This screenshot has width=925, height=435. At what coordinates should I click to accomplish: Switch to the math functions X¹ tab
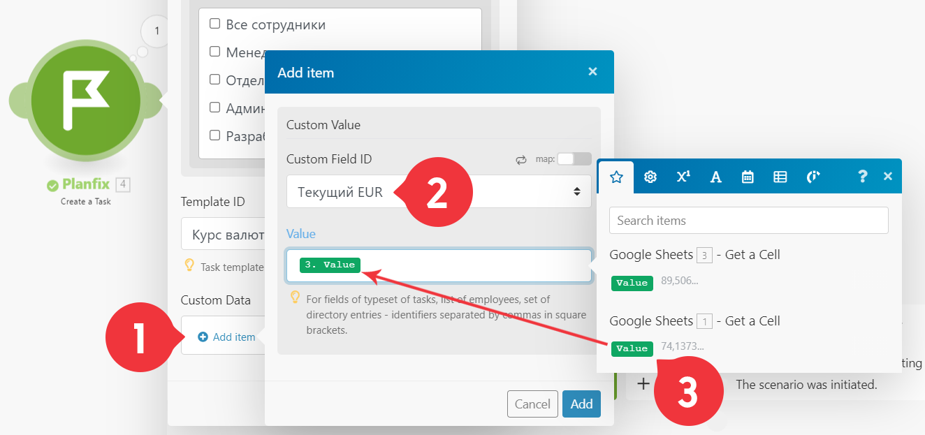(x=683, y=177)
